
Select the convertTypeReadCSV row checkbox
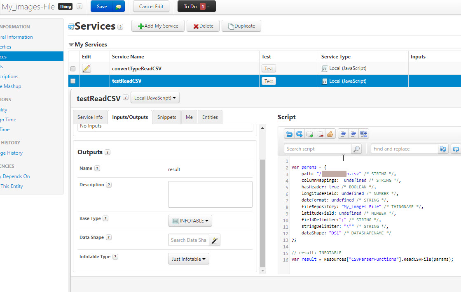(73, 68)
